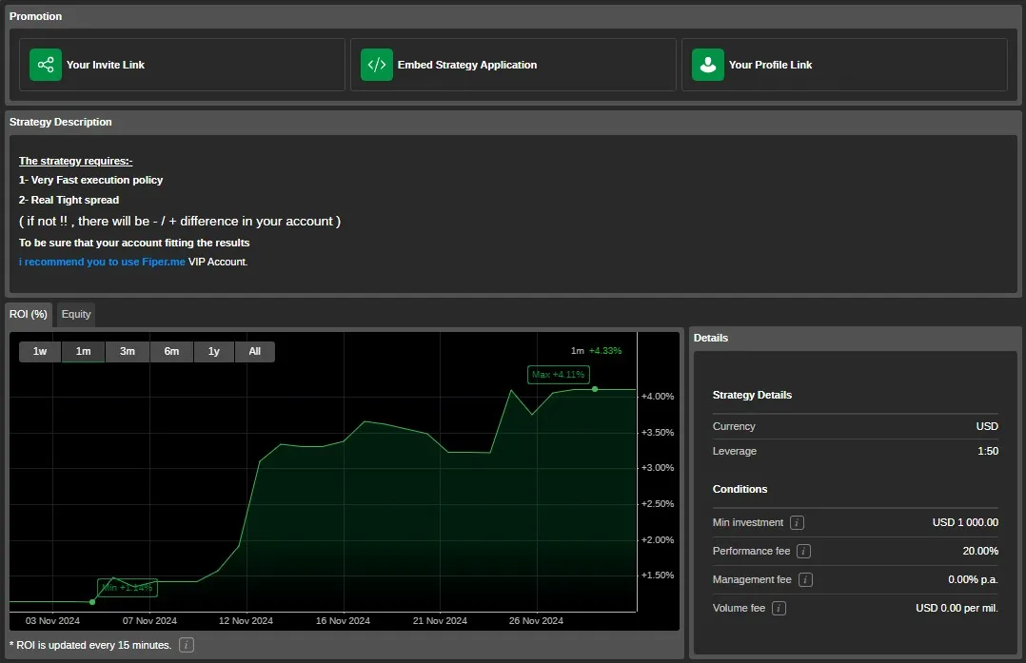Select the 1m chart range button

[84, 351]
